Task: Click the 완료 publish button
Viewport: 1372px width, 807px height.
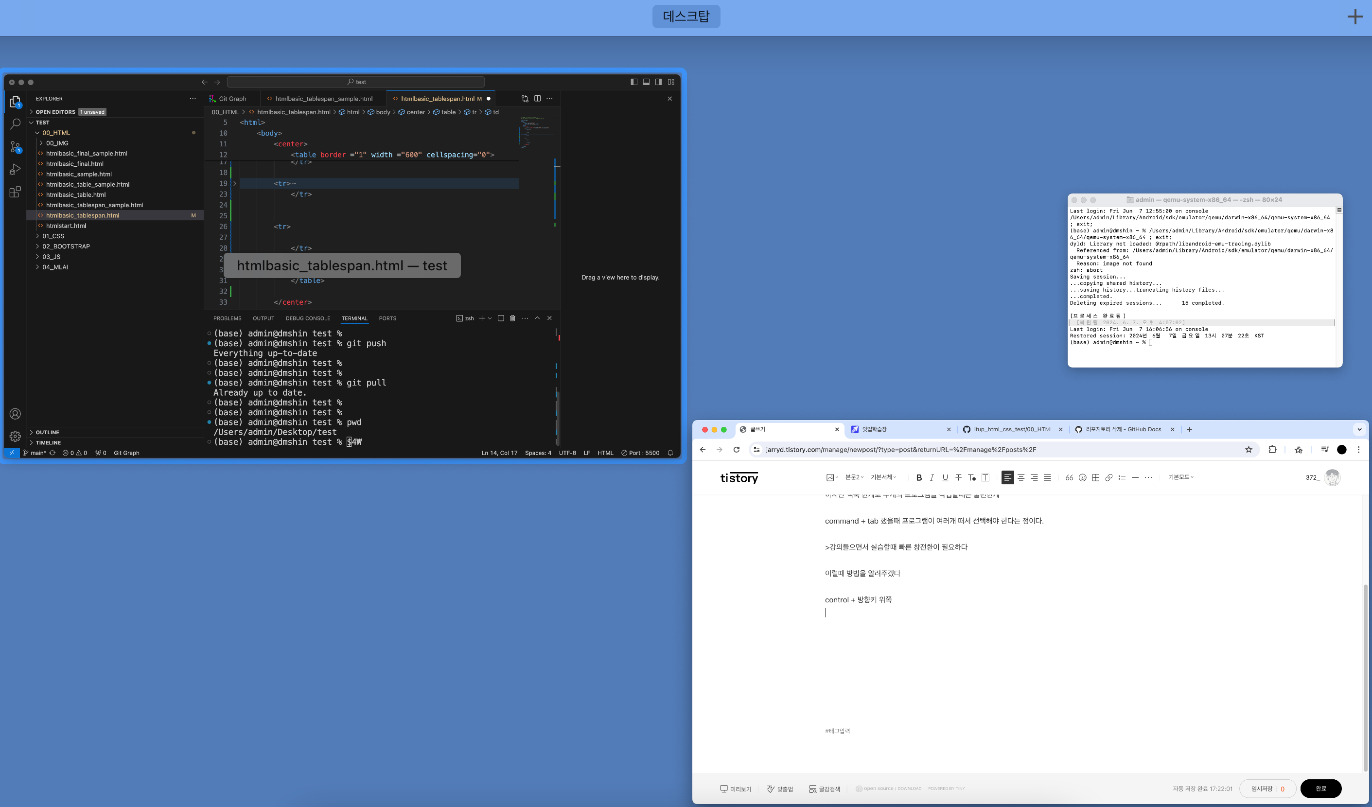Action: tap(1320, 788)
